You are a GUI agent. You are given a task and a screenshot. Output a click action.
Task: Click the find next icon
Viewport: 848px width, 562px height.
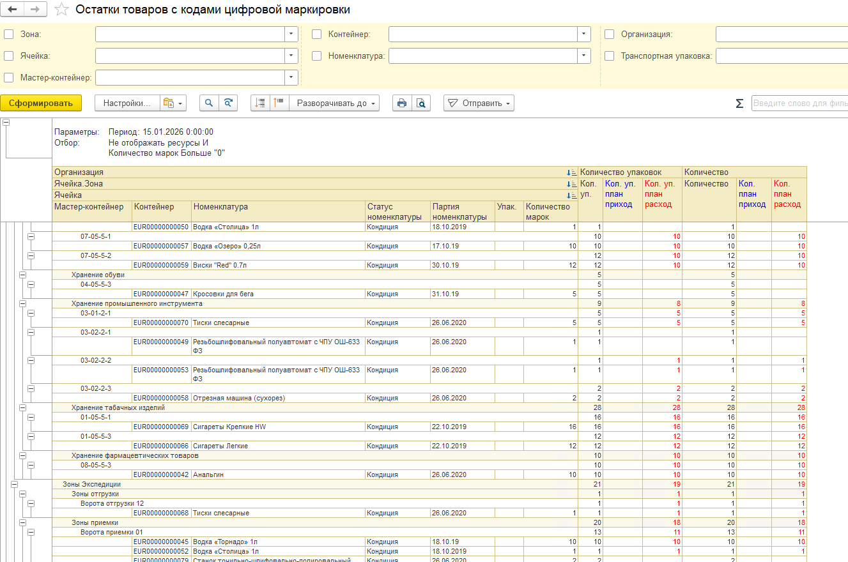pos(228,103)
